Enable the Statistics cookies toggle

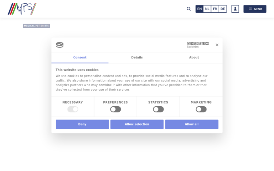point(158,109)
